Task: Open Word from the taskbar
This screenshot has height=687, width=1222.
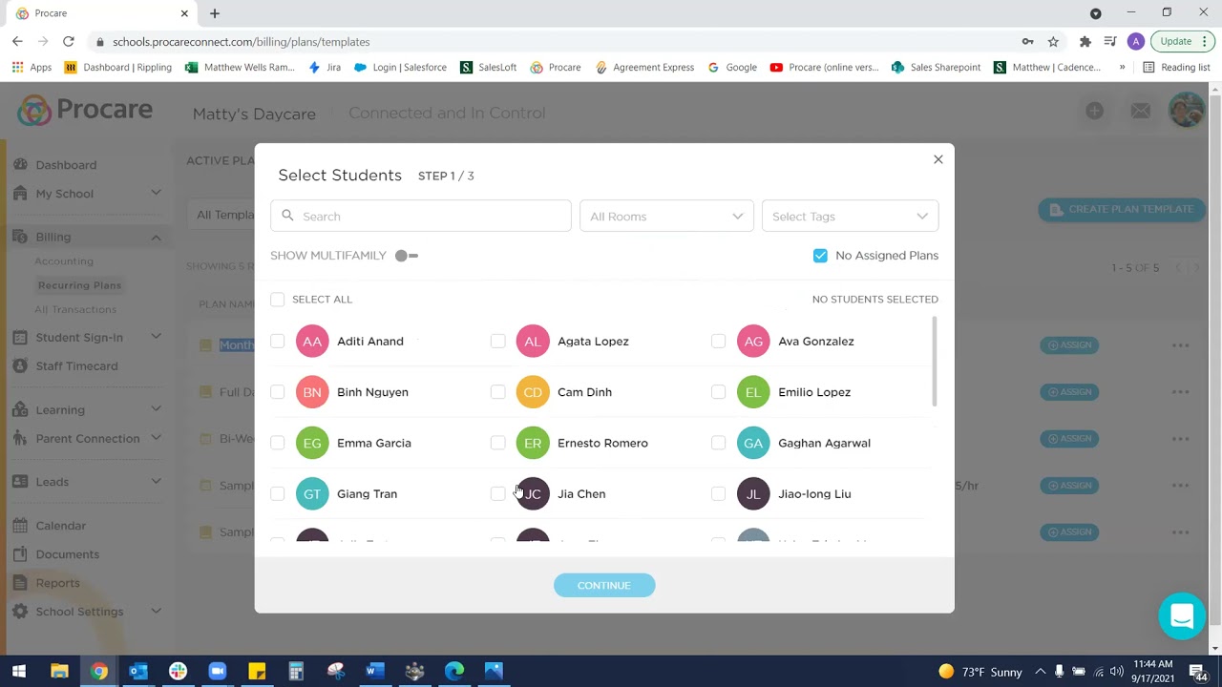Action: 374,671
